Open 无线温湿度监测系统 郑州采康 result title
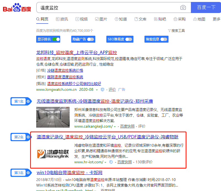 [95, 101]
